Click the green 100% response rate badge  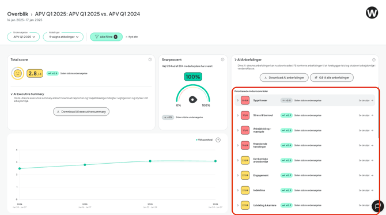click(193, 77)
